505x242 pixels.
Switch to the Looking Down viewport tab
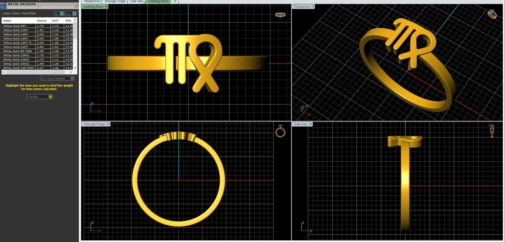pos(158,1)
